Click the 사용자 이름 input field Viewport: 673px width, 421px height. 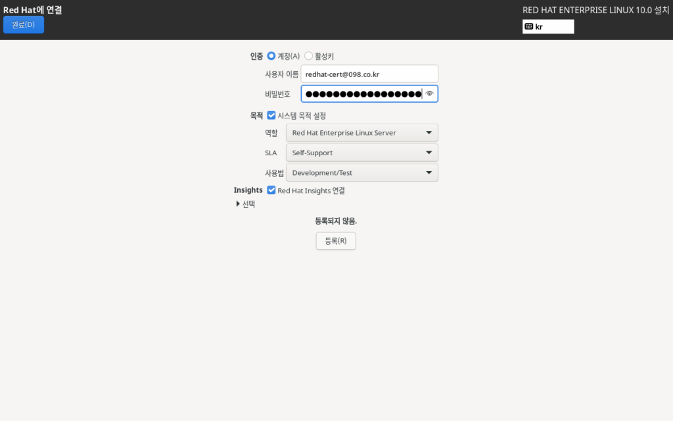tap(369, 74)
